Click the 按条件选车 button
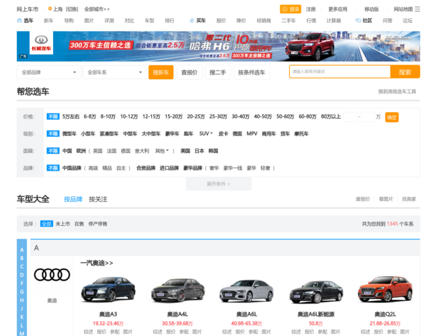Viewport: 437px width, 336px height. point(251,73)
